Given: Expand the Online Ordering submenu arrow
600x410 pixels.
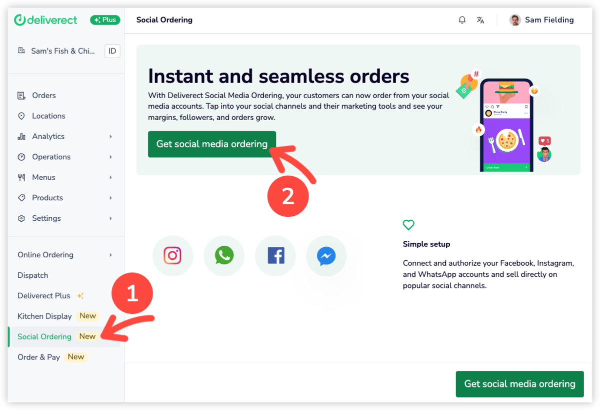Looking at the screenshot, I should coord(110,255).
